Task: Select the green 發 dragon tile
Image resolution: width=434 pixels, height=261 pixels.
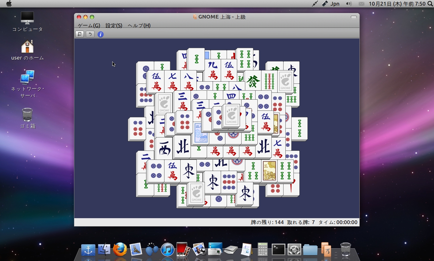Action: point(253,81)
